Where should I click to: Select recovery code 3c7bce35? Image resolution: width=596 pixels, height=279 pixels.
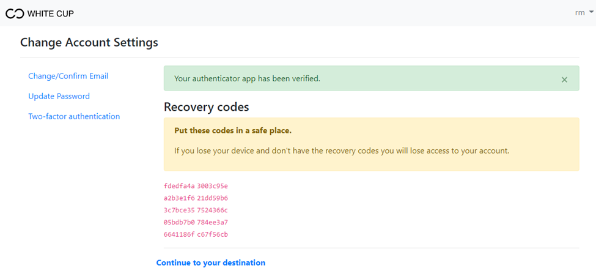click(179, 210)
